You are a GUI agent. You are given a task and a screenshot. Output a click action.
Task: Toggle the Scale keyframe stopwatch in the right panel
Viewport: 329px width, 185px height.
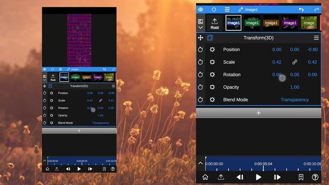200,62
